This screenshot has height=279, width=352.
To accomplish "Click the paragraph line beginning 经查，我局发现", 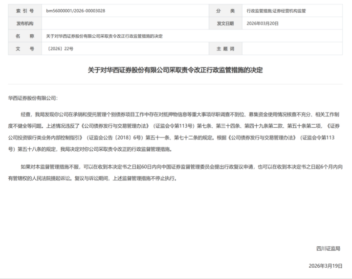I will pyautogui.click(x=180, y=115).
